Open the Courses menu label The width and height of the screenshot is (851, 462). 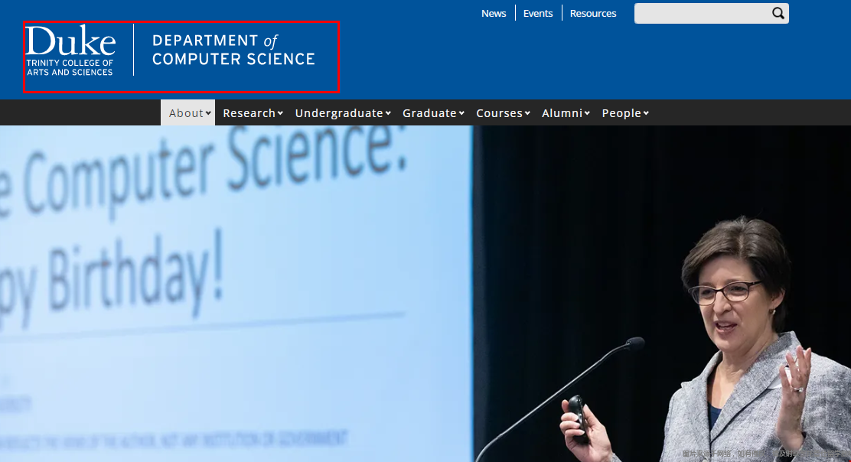pyautogui.click(x=499, y=112)
